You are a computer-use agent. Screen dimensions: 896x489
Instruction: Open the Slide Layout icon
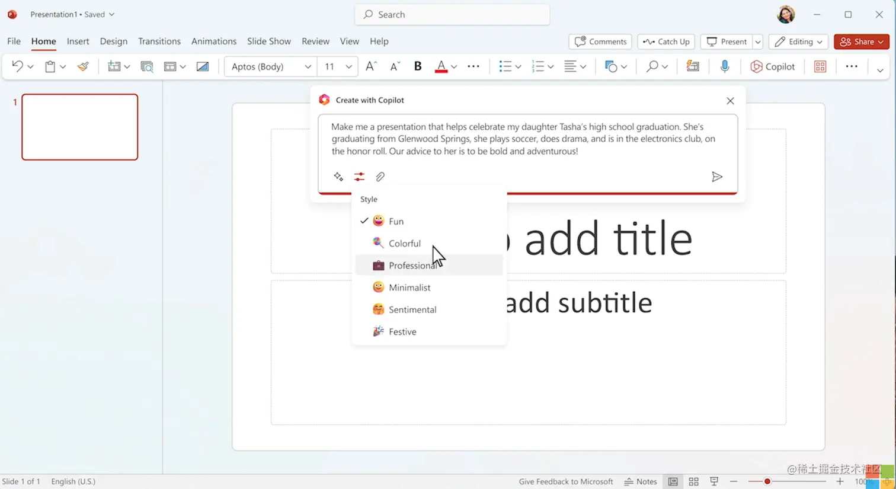pos(170,66)
